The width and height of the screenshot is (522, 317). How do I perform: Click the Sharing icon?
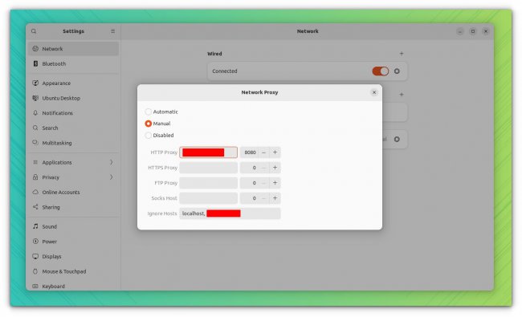(x=35, y=207)
